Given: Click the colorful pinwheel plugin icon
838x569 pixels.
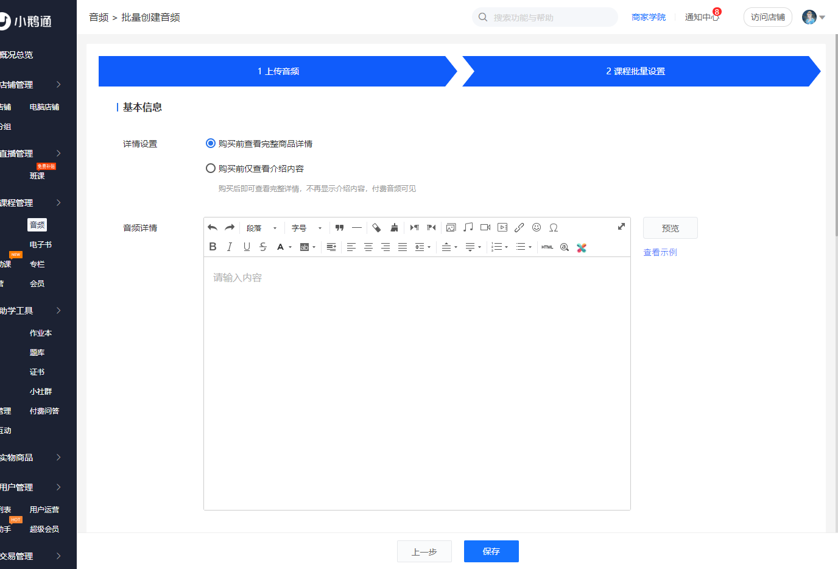Looking at the screenshot, I should (x=582, y=248).
